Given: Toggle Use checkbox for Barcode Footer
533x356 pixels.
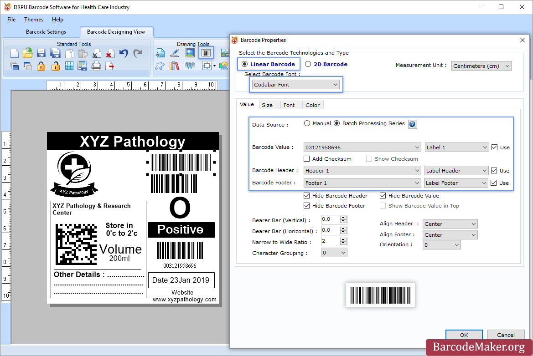Looking at the screenshot, I should point(494,183).
